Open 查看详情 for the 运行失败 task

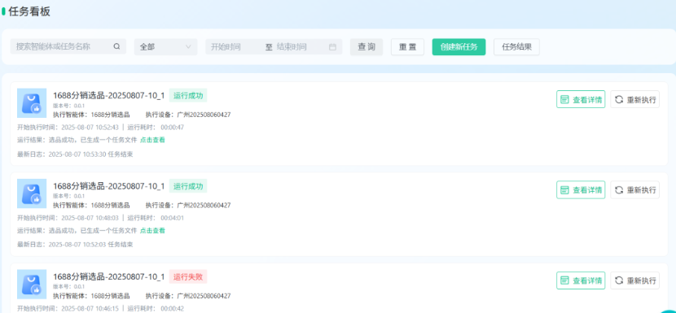point(581,280)
